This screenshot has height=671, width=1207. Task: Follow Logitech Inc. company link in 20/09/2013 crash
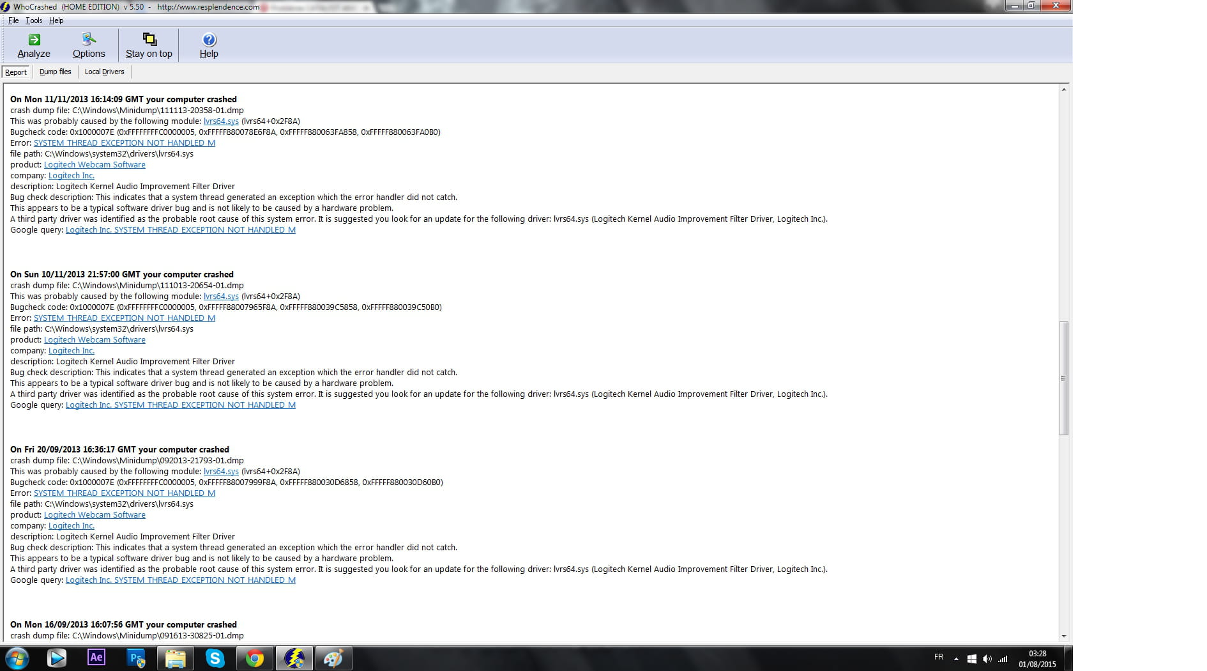[72, 526]
